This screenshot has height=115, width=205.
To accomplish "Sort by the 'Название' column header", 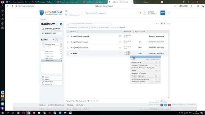I will (74, 32).
